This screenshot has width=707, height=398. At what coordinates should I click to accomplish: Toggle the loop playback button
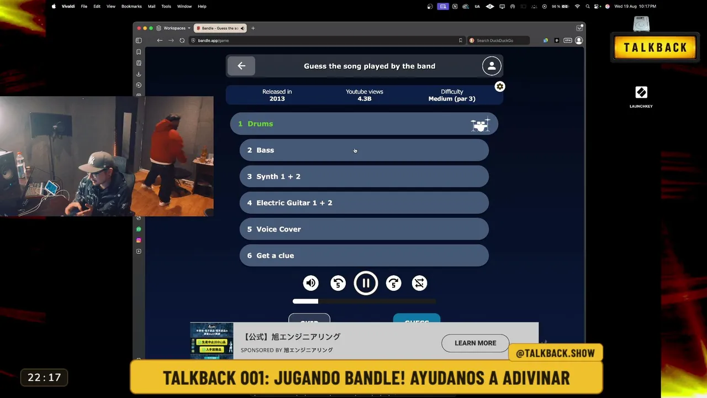point(420,283)
